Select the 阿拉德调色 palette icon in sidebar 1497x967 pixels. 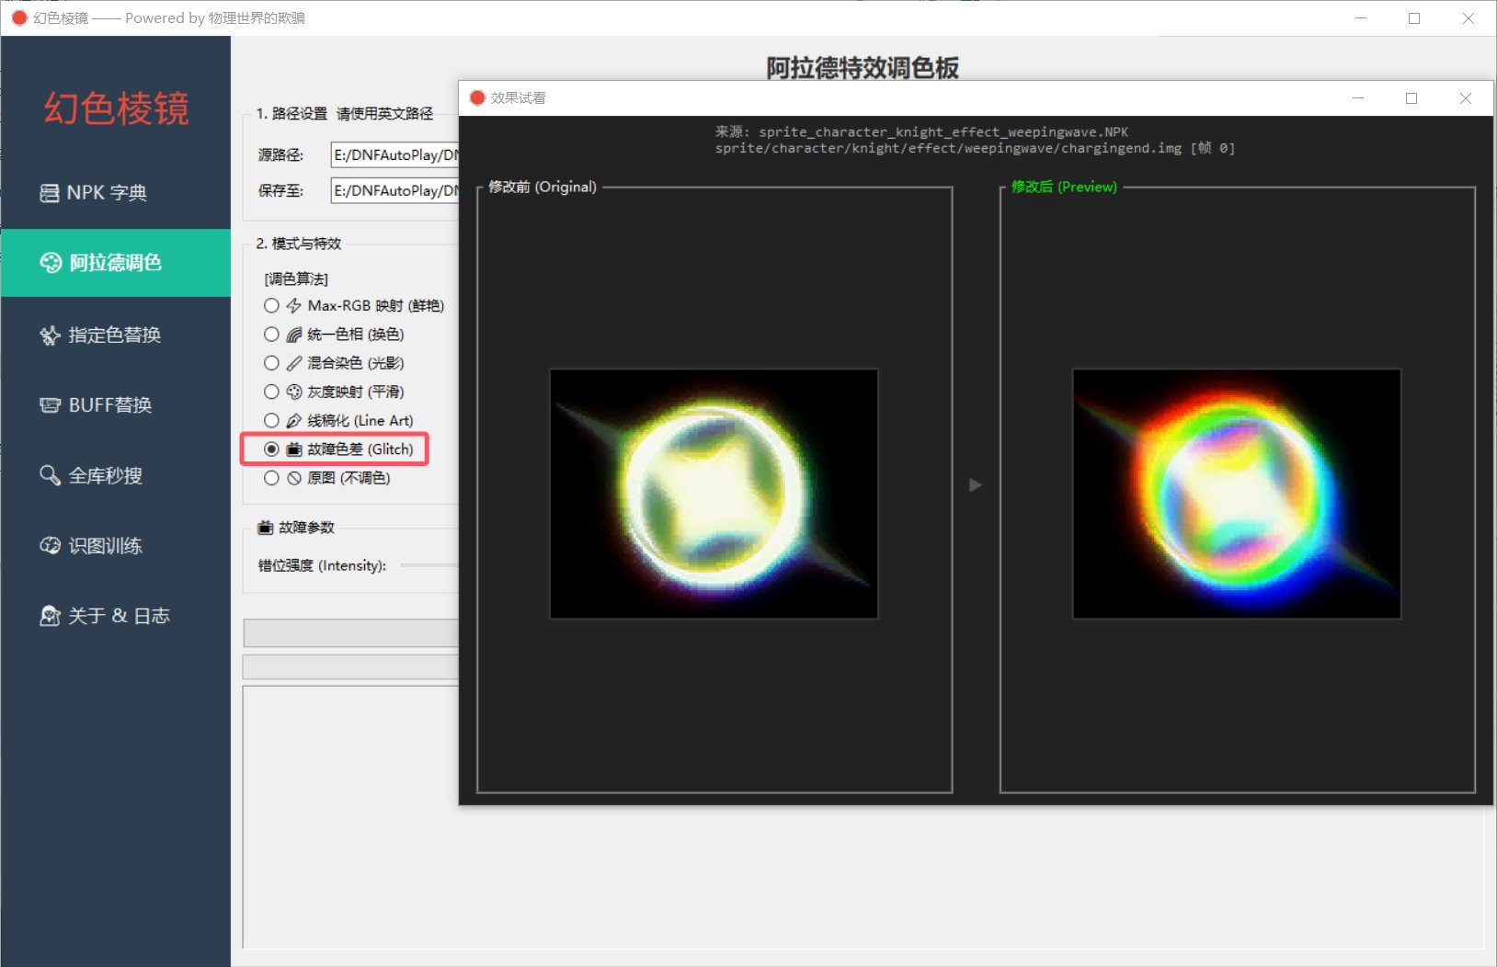pos(51,263)
